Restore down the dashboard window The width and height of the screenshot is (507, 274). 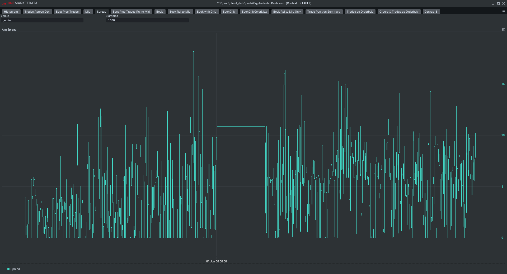498,3
